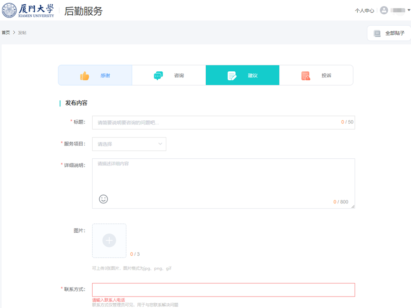Image resolution: width=411 pixels, height=308 pixels.
Task: View 全部贴子 button
Action: pos(389,33)
